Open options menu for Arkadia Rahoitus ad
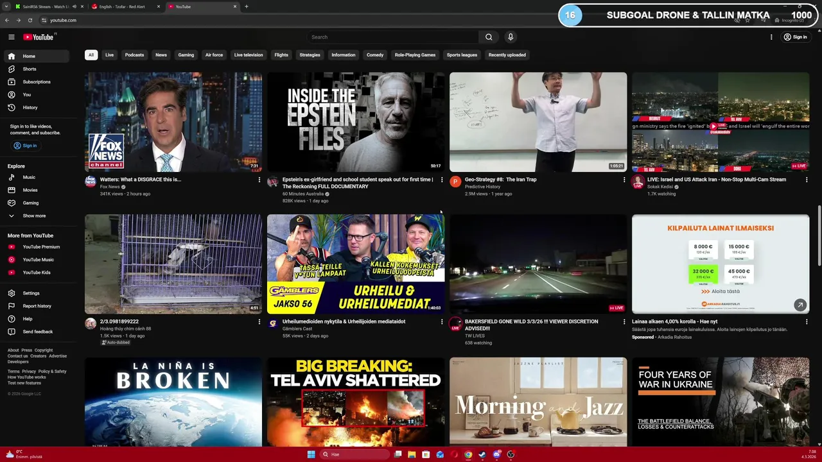 coord(807,321)
